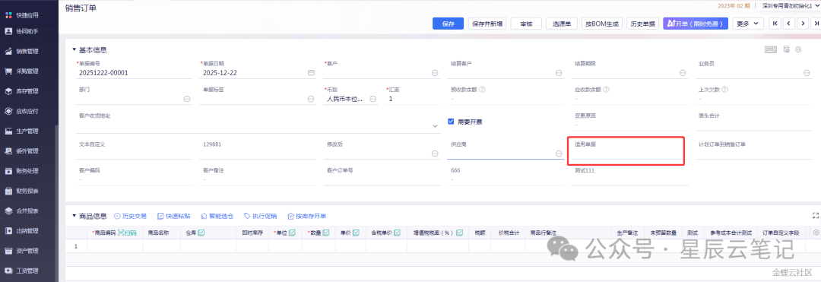Click the 执行促销 tag icon
Viewport: 821px width, 282px height.
247,216
